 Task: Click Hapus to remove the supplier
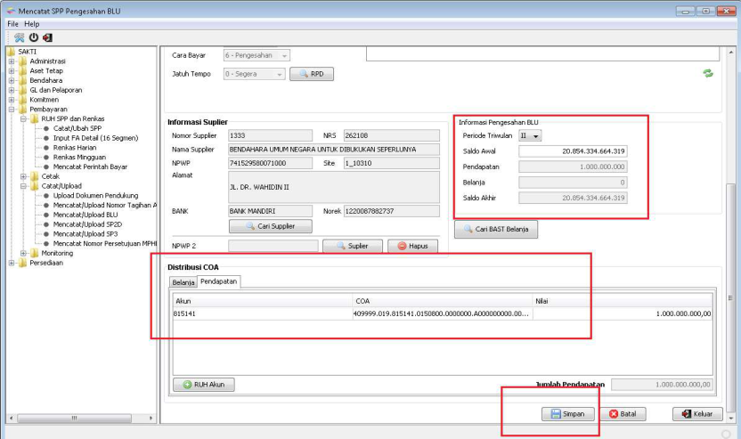click(x=413, y=246)
